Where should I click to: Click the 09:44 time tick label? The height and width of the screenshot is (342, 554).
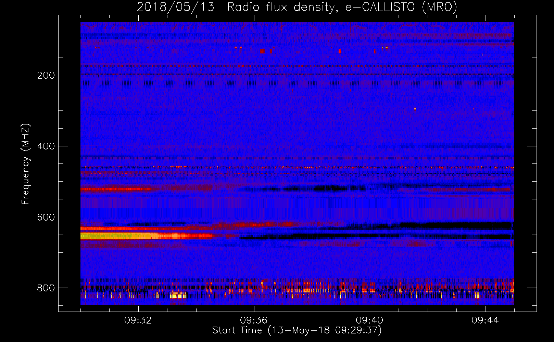coord(485,320)
